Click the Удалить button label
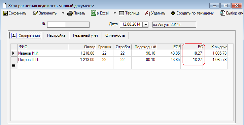The image size is (244, 125). [158, 13]
